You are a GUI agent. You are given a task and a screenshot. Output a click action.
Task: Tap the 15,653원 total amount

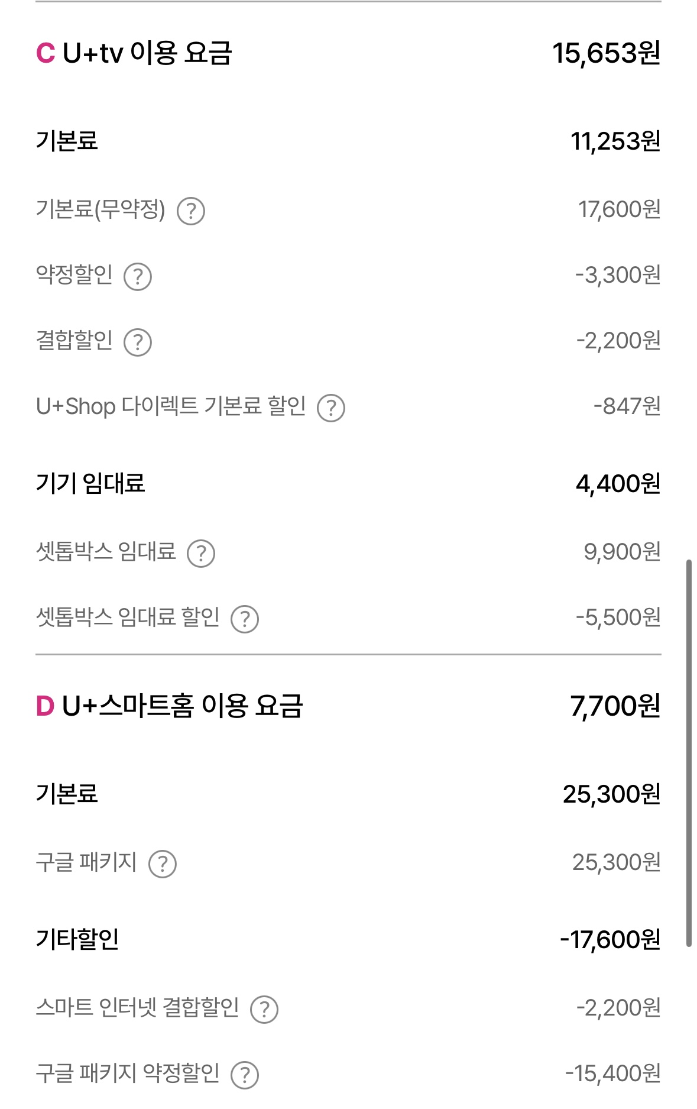(x=607, y=53)
